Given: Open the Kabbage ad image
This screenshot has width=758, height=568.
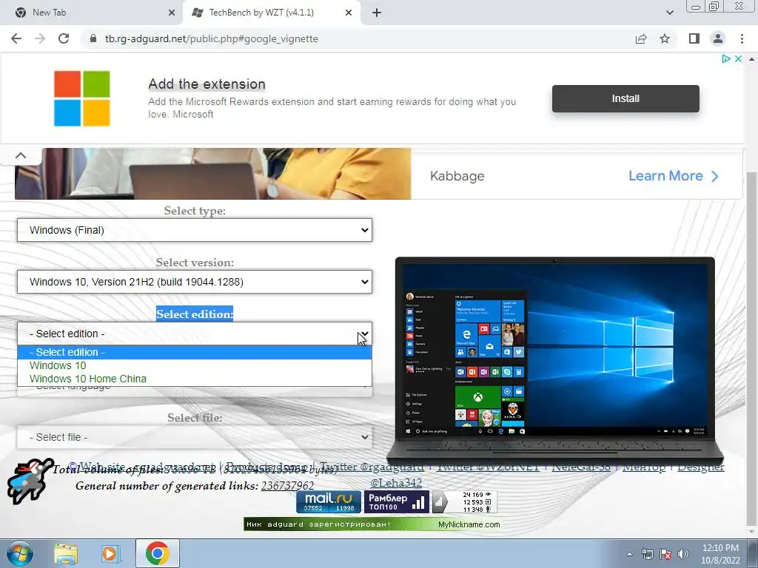Looking at the screenshot, I should pos(212,173).
